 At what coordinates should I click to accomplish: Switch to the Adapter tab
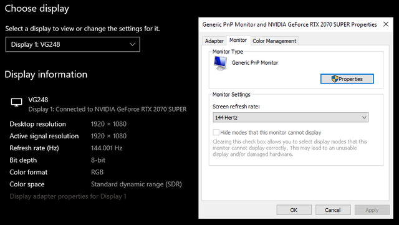pyautogui.click(x=214, y=41)
